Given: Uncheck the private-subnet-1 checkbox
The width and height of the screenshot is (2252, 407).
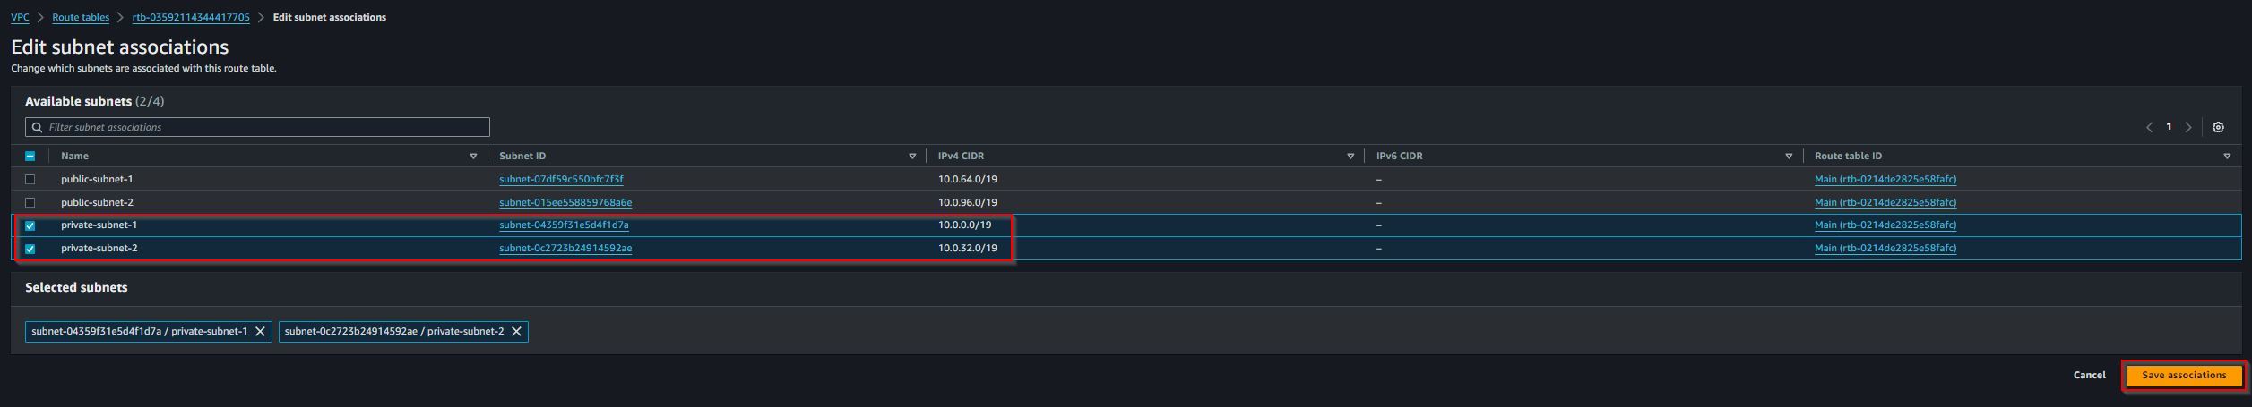Looking at the screenshot, I should [x=30, y=226].
